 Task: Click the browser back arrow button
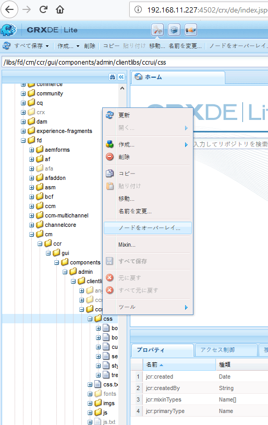click(x=9, y=10)
